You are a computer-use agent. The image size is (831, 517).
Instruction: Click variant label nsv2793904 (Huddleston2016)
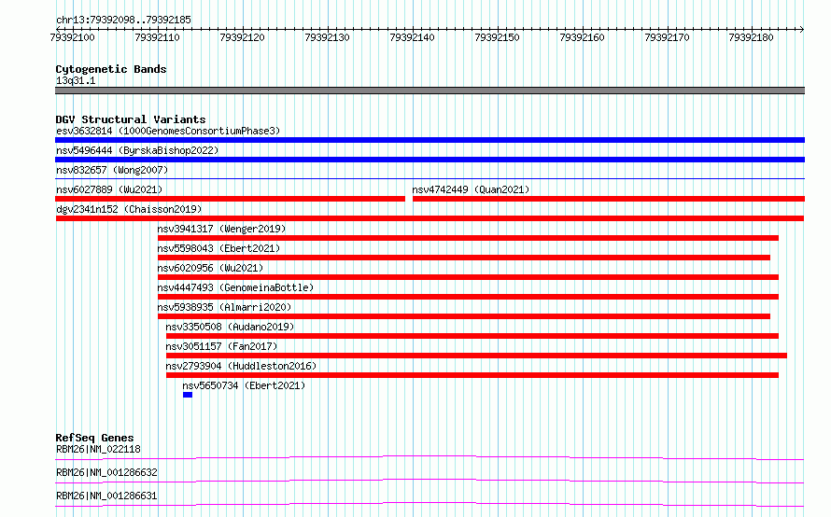point(241,366)
